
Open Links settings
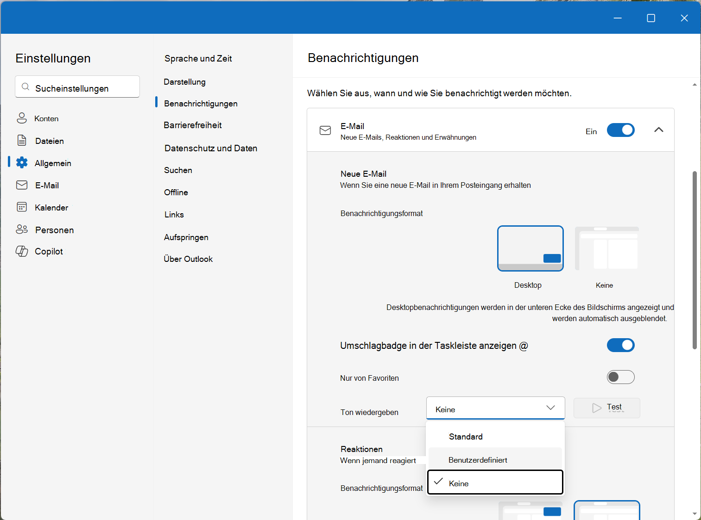(174, 215)
